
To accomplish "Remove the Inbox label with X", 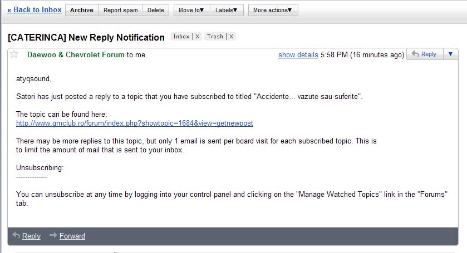I will 197,37.
